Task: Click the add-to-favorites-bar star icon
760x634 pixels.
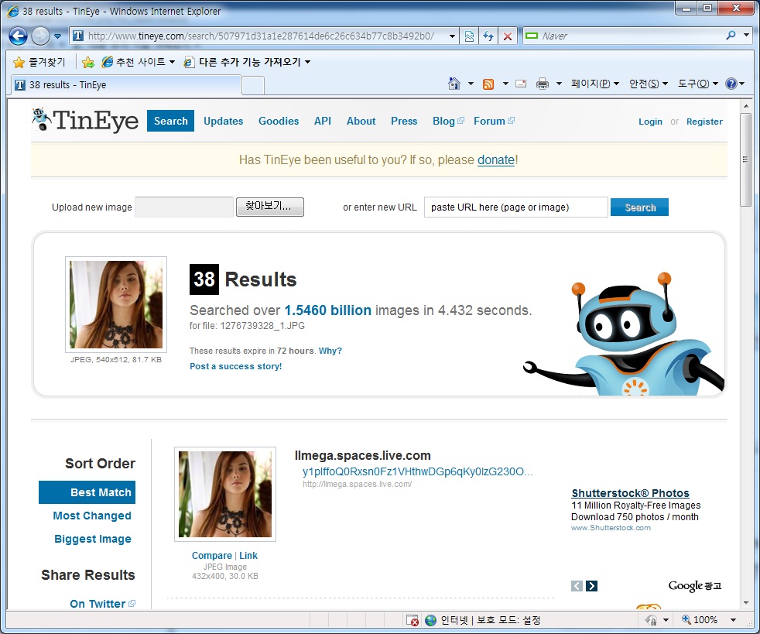Action: 88,62
